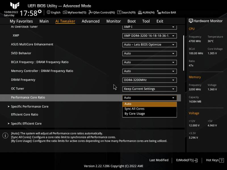Open AURA(F4) lighting icon
Screen dimensions: 227x170
point(140,12)
